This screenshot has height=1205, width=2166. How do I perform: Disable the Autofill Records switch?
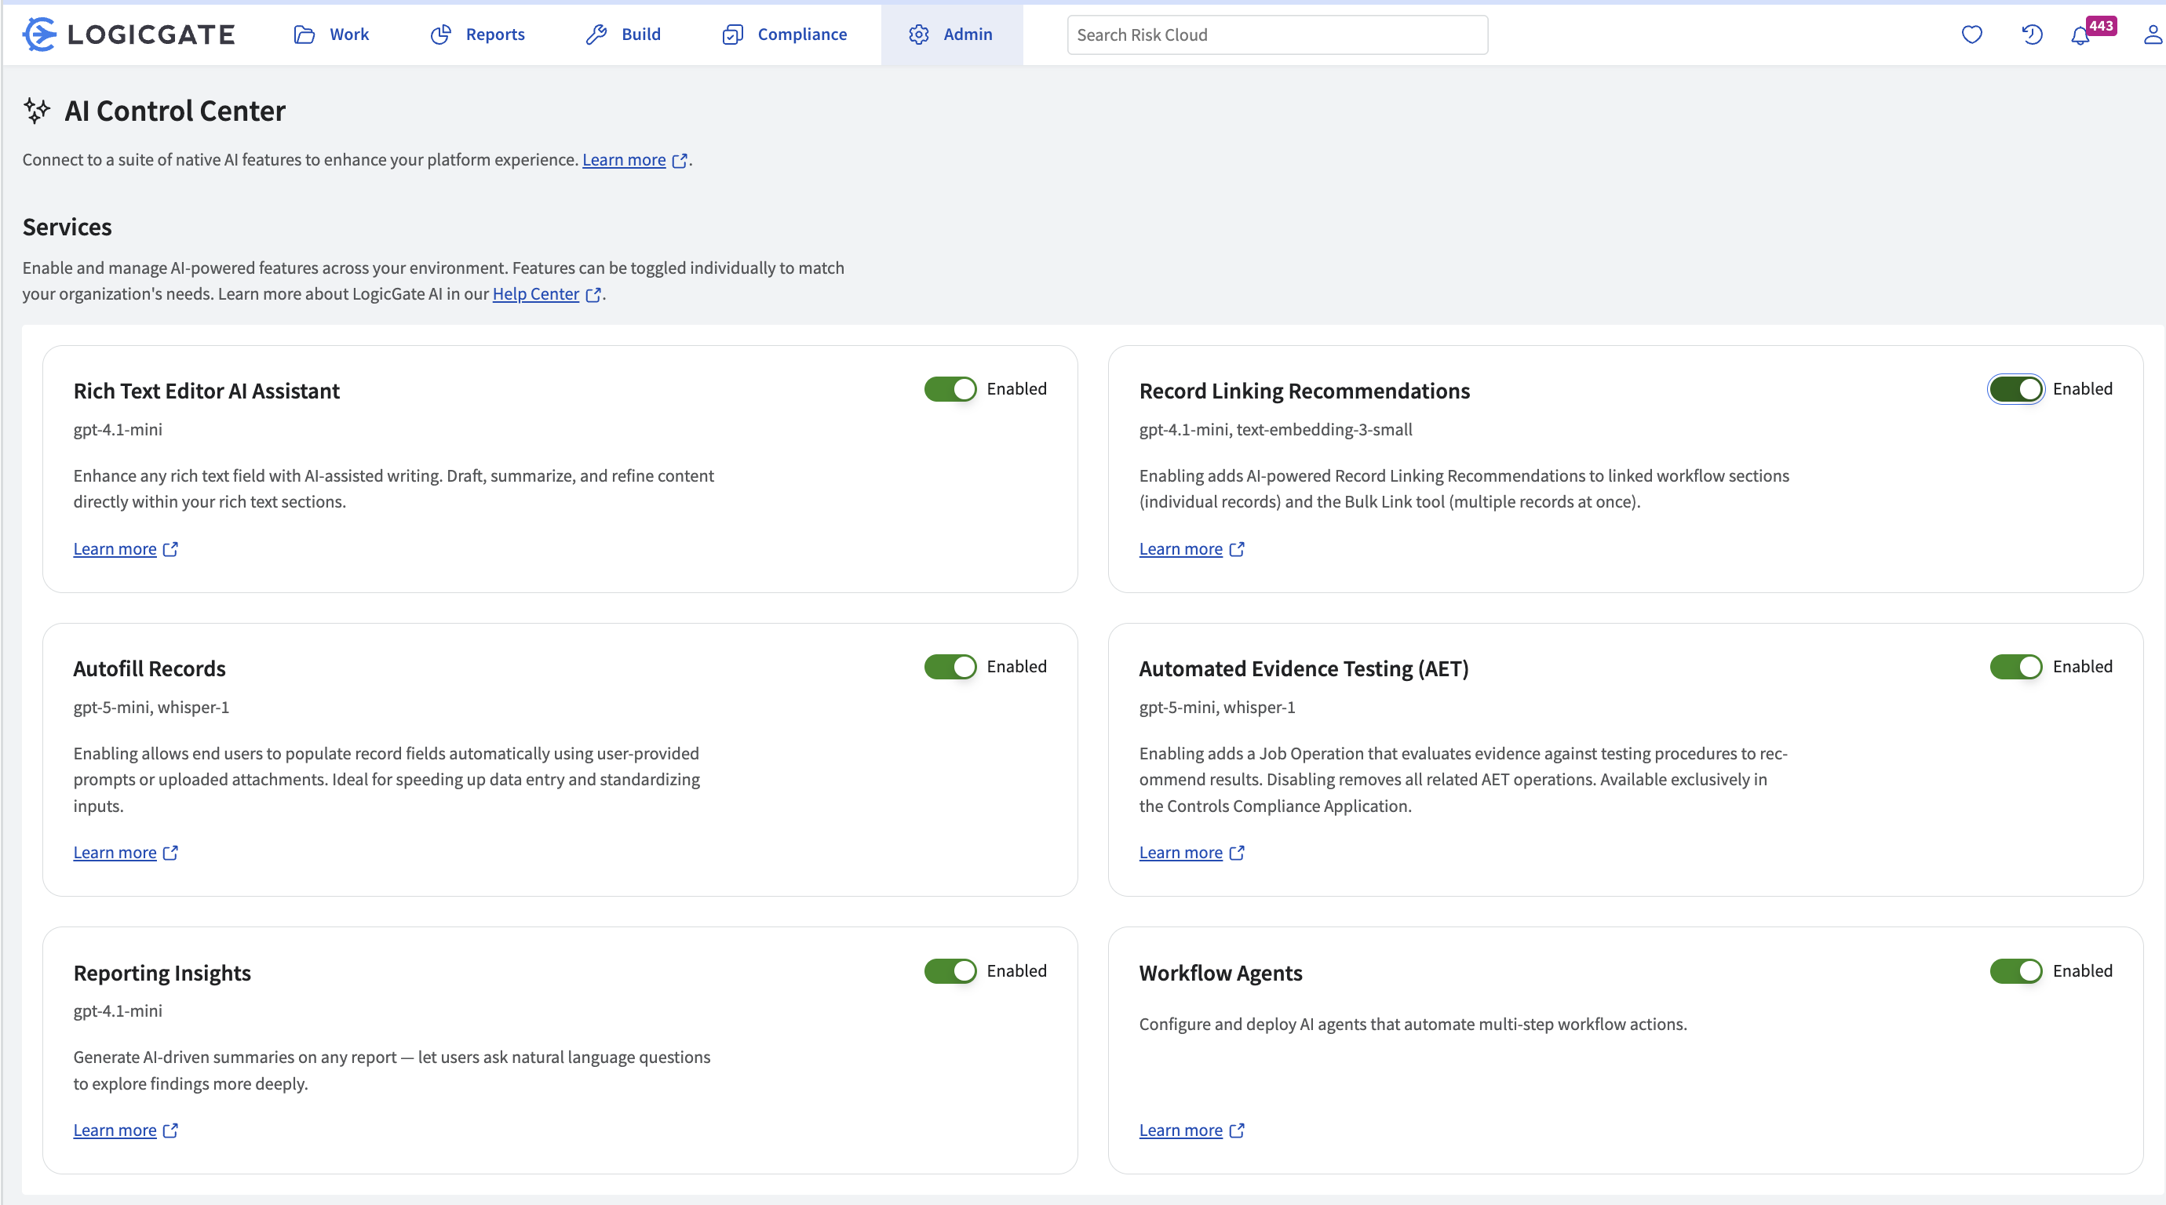tap(950, 667)
